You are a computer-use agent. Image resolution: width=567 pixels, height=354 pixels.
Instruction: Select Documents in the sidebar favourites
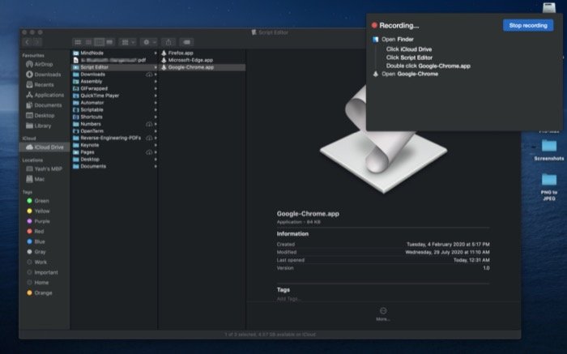pyautogui.click(x=44, y=105)
